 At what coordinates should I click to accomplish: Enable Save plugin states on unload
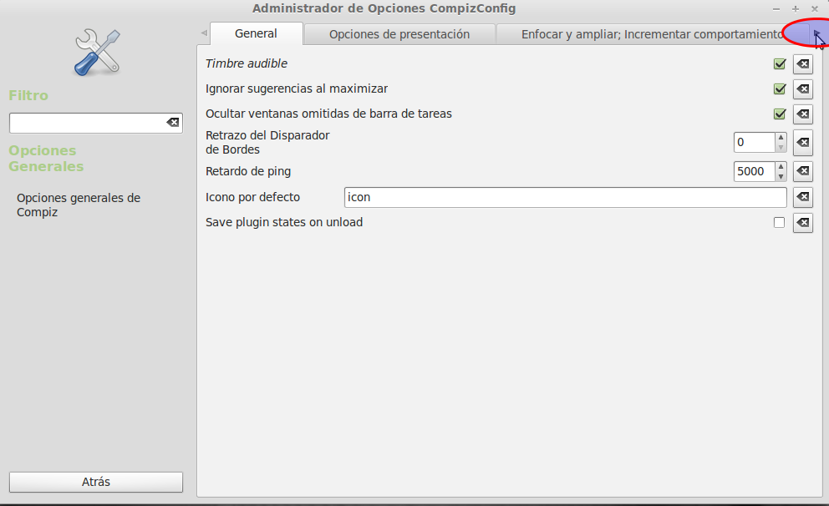pyautogui.click(x=780, y=223)
